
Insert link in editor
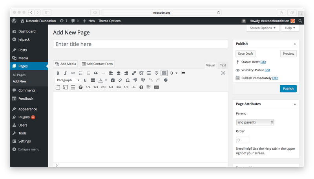pyautogui.click(x=134, y=73)
